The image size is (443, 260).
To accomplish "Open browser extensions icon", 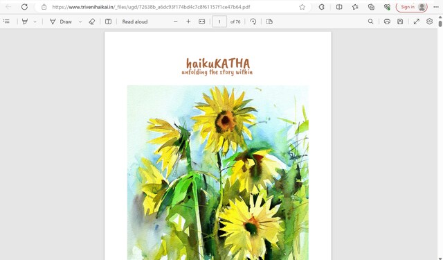I will click(x=321, y=7).
